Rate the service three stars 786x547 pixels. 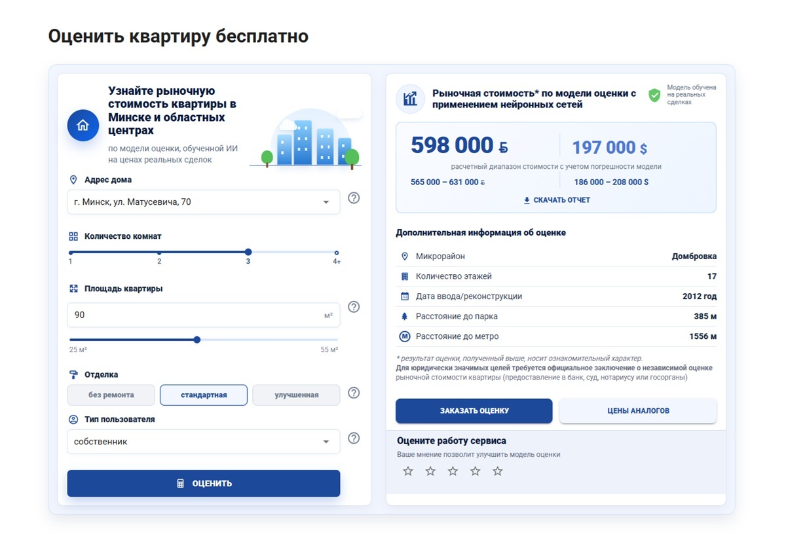click(453, 471)
